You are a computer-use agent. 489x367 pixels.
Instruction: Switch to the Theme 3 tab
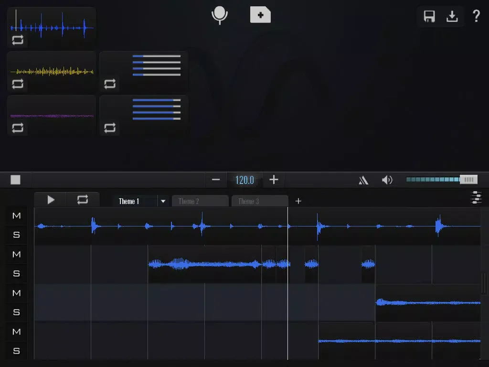(260, 201)
